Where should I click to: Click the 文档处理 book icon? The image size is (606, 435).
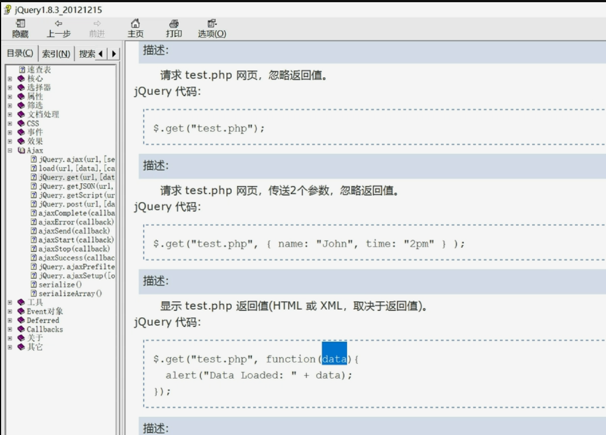22,114
